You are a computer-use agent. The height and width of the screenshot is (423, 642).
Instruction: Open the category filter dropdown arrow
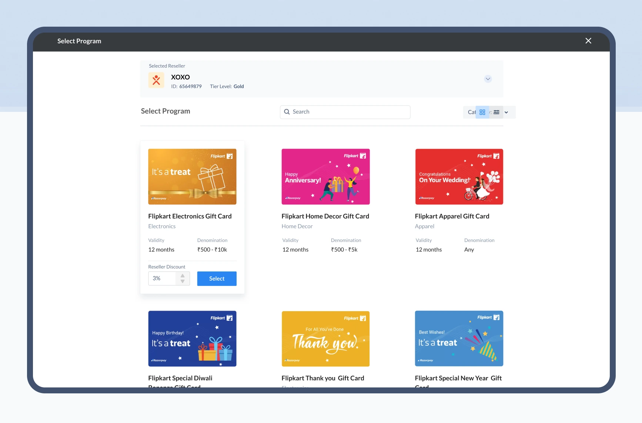point(506,112)
